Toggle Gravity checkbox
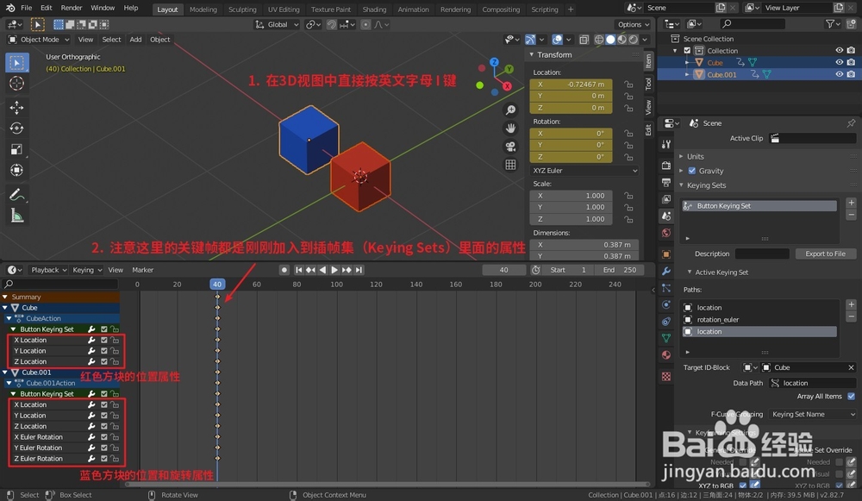The image size is (862, 501). [692, 171]
